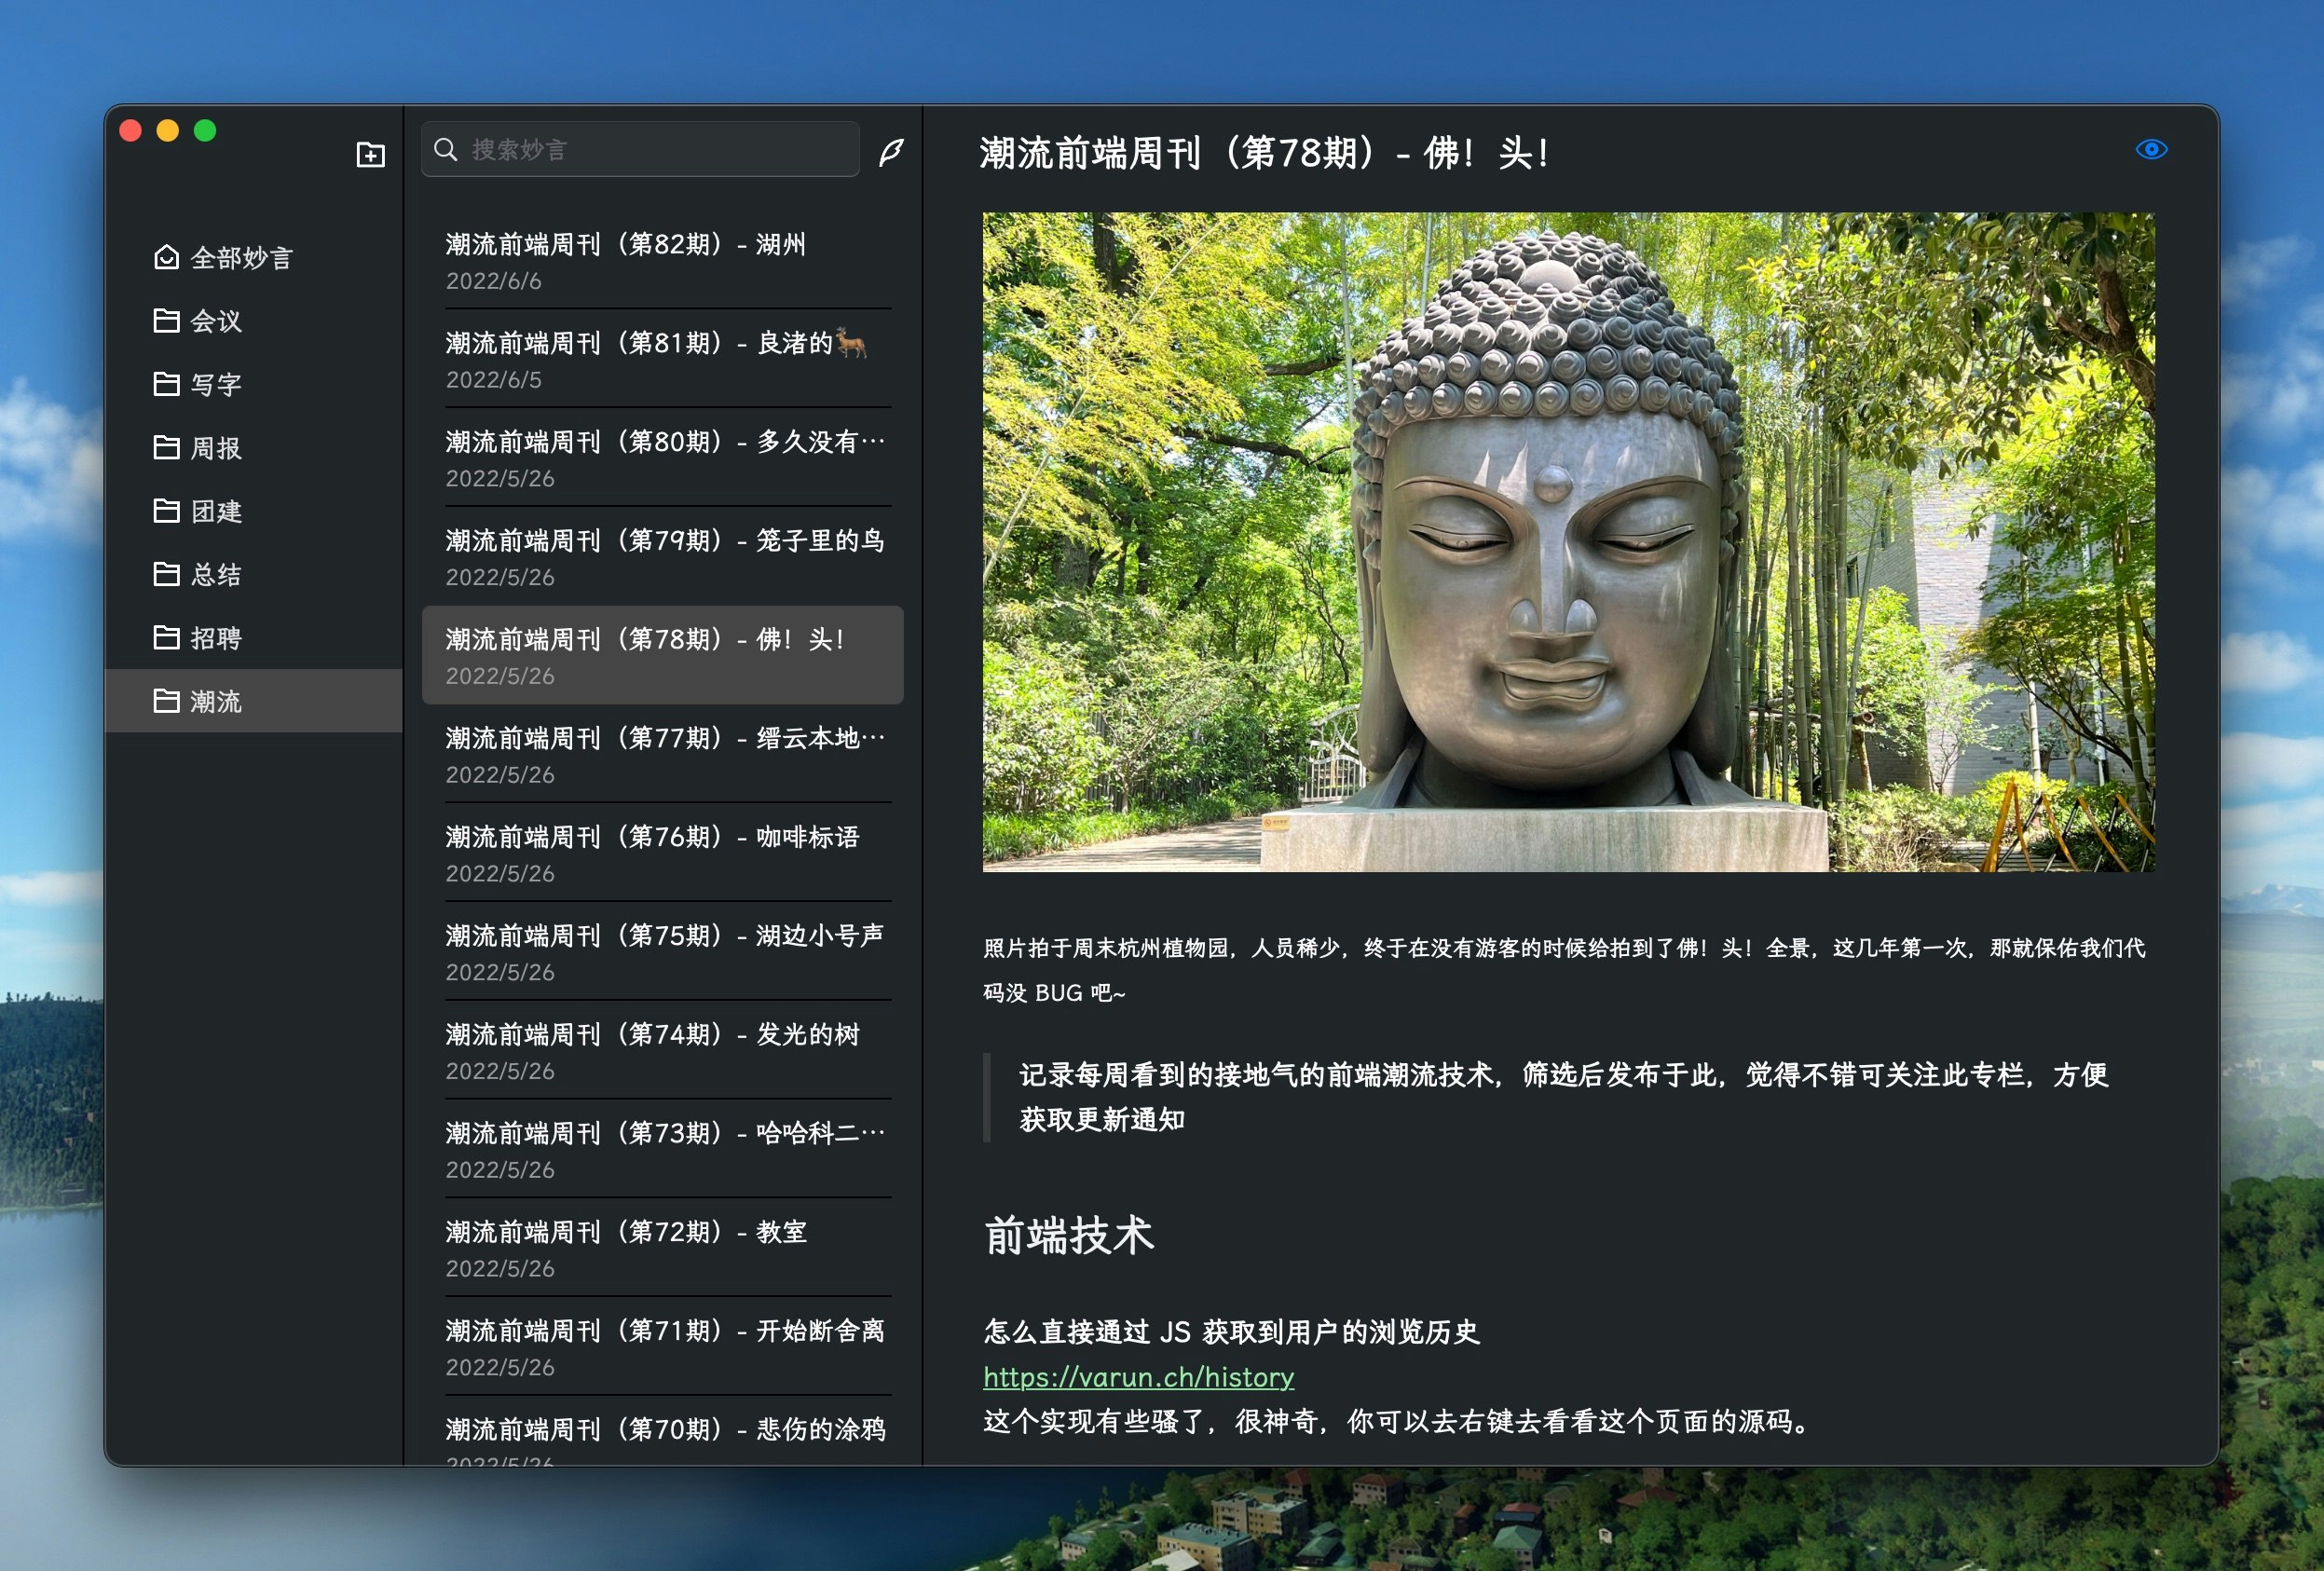
Task: Click the paragraph 照片拍于周末杭州植物园
Action: click(x=1564, y=970)
